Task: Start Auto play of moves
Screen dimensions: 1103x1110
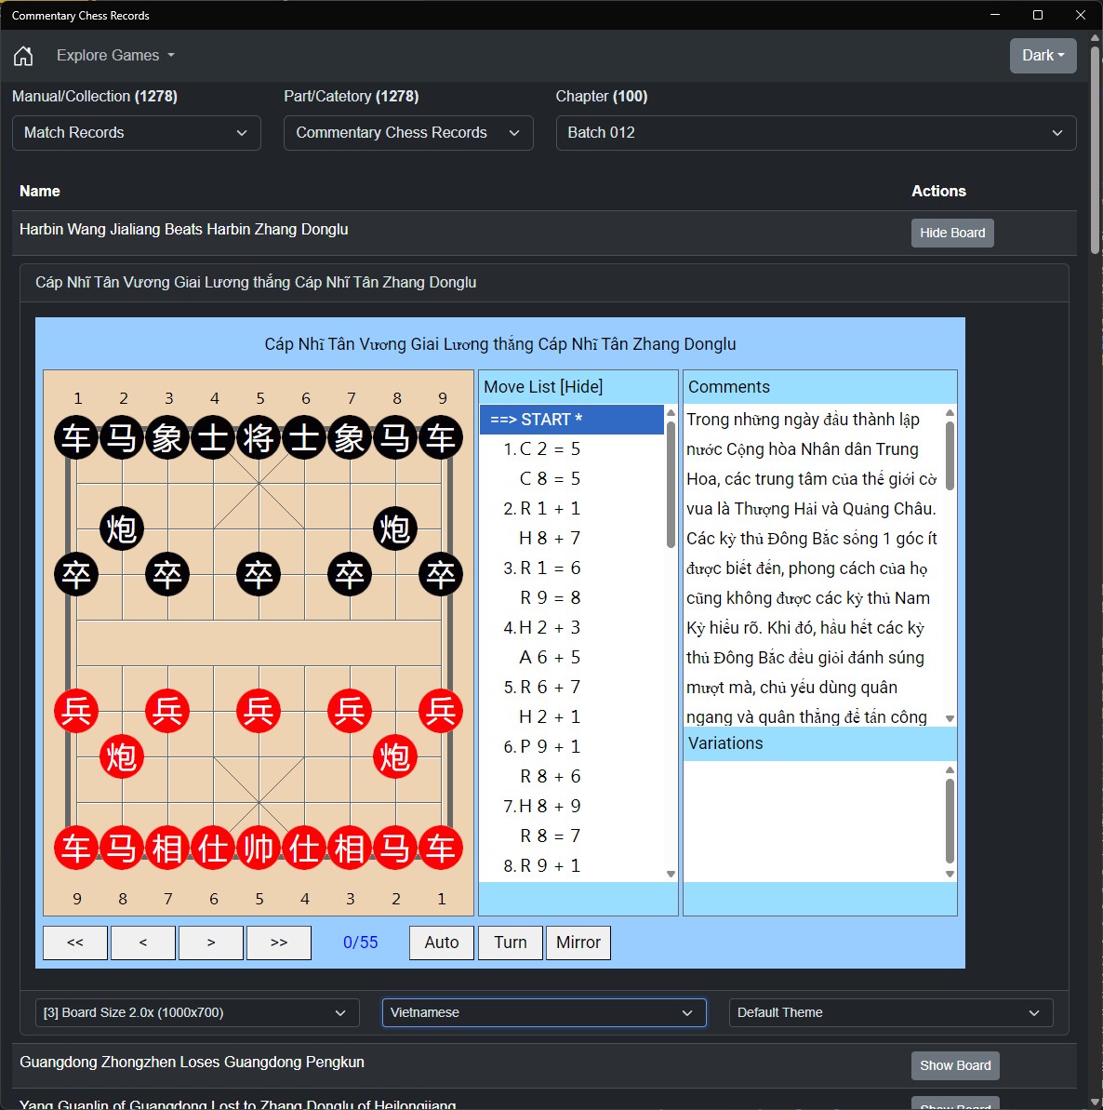Action: 442,943
